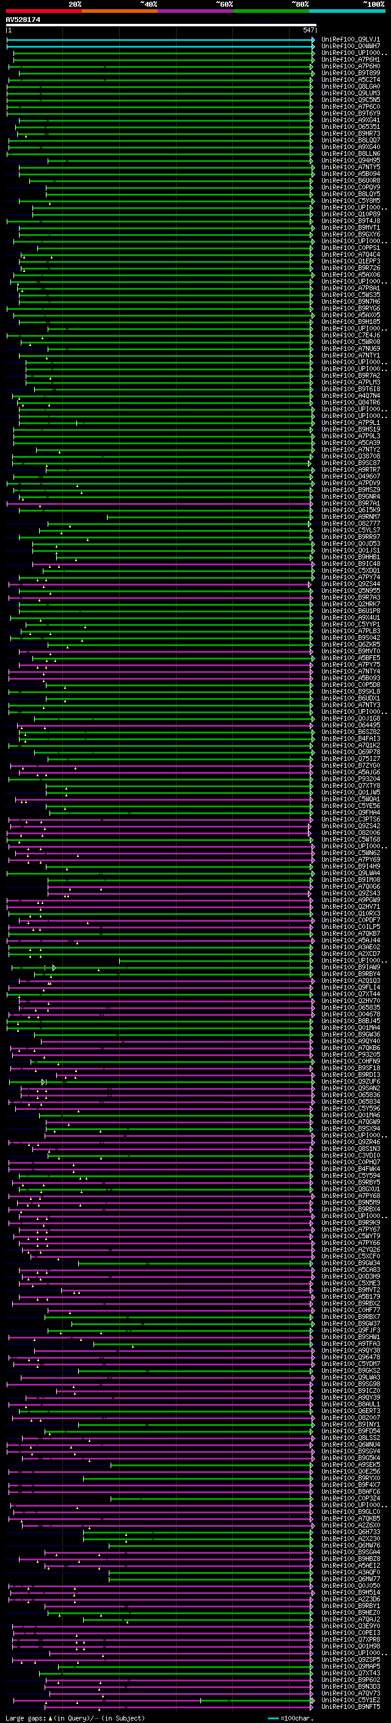
Task: Open hit label UniRef100_P93204
Action: tap(350, 779)
